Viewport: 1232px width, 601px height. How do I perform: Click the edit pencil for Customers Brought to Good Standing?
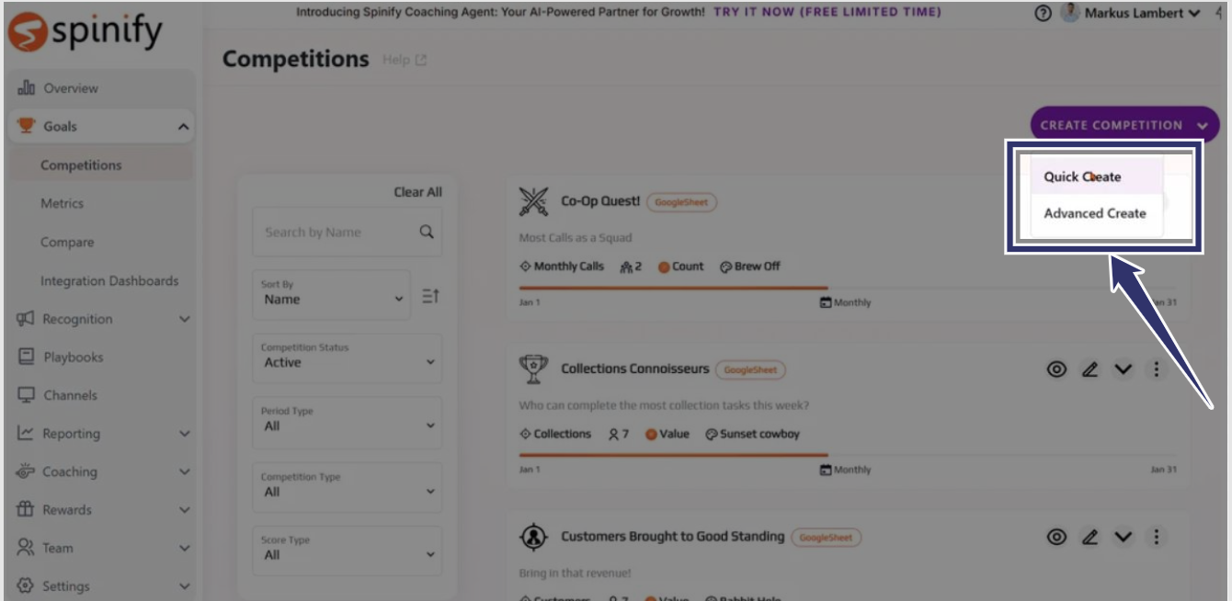point(1089,537)
